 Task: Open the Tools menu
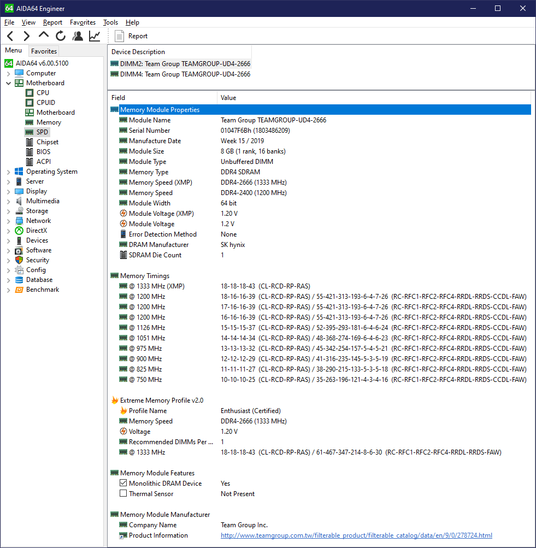(x=111, y=22)
